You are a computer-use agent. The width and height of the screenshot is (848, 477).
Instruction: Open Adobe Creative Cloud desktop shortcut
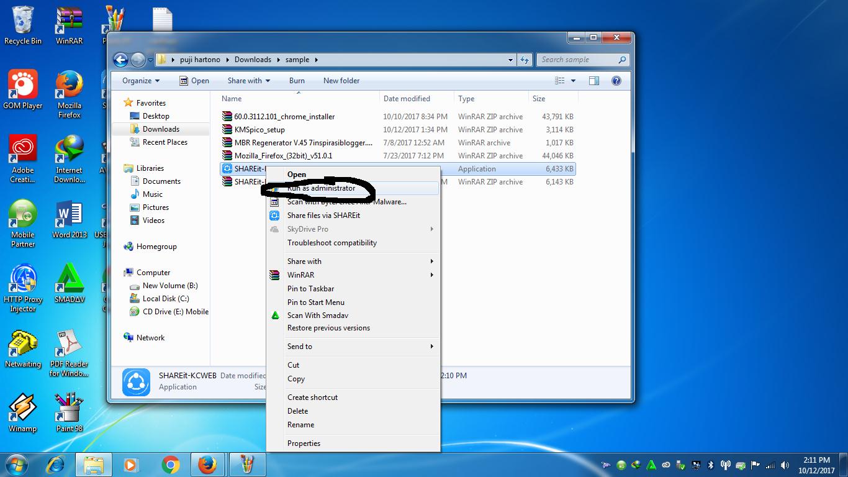click(23, 158)
